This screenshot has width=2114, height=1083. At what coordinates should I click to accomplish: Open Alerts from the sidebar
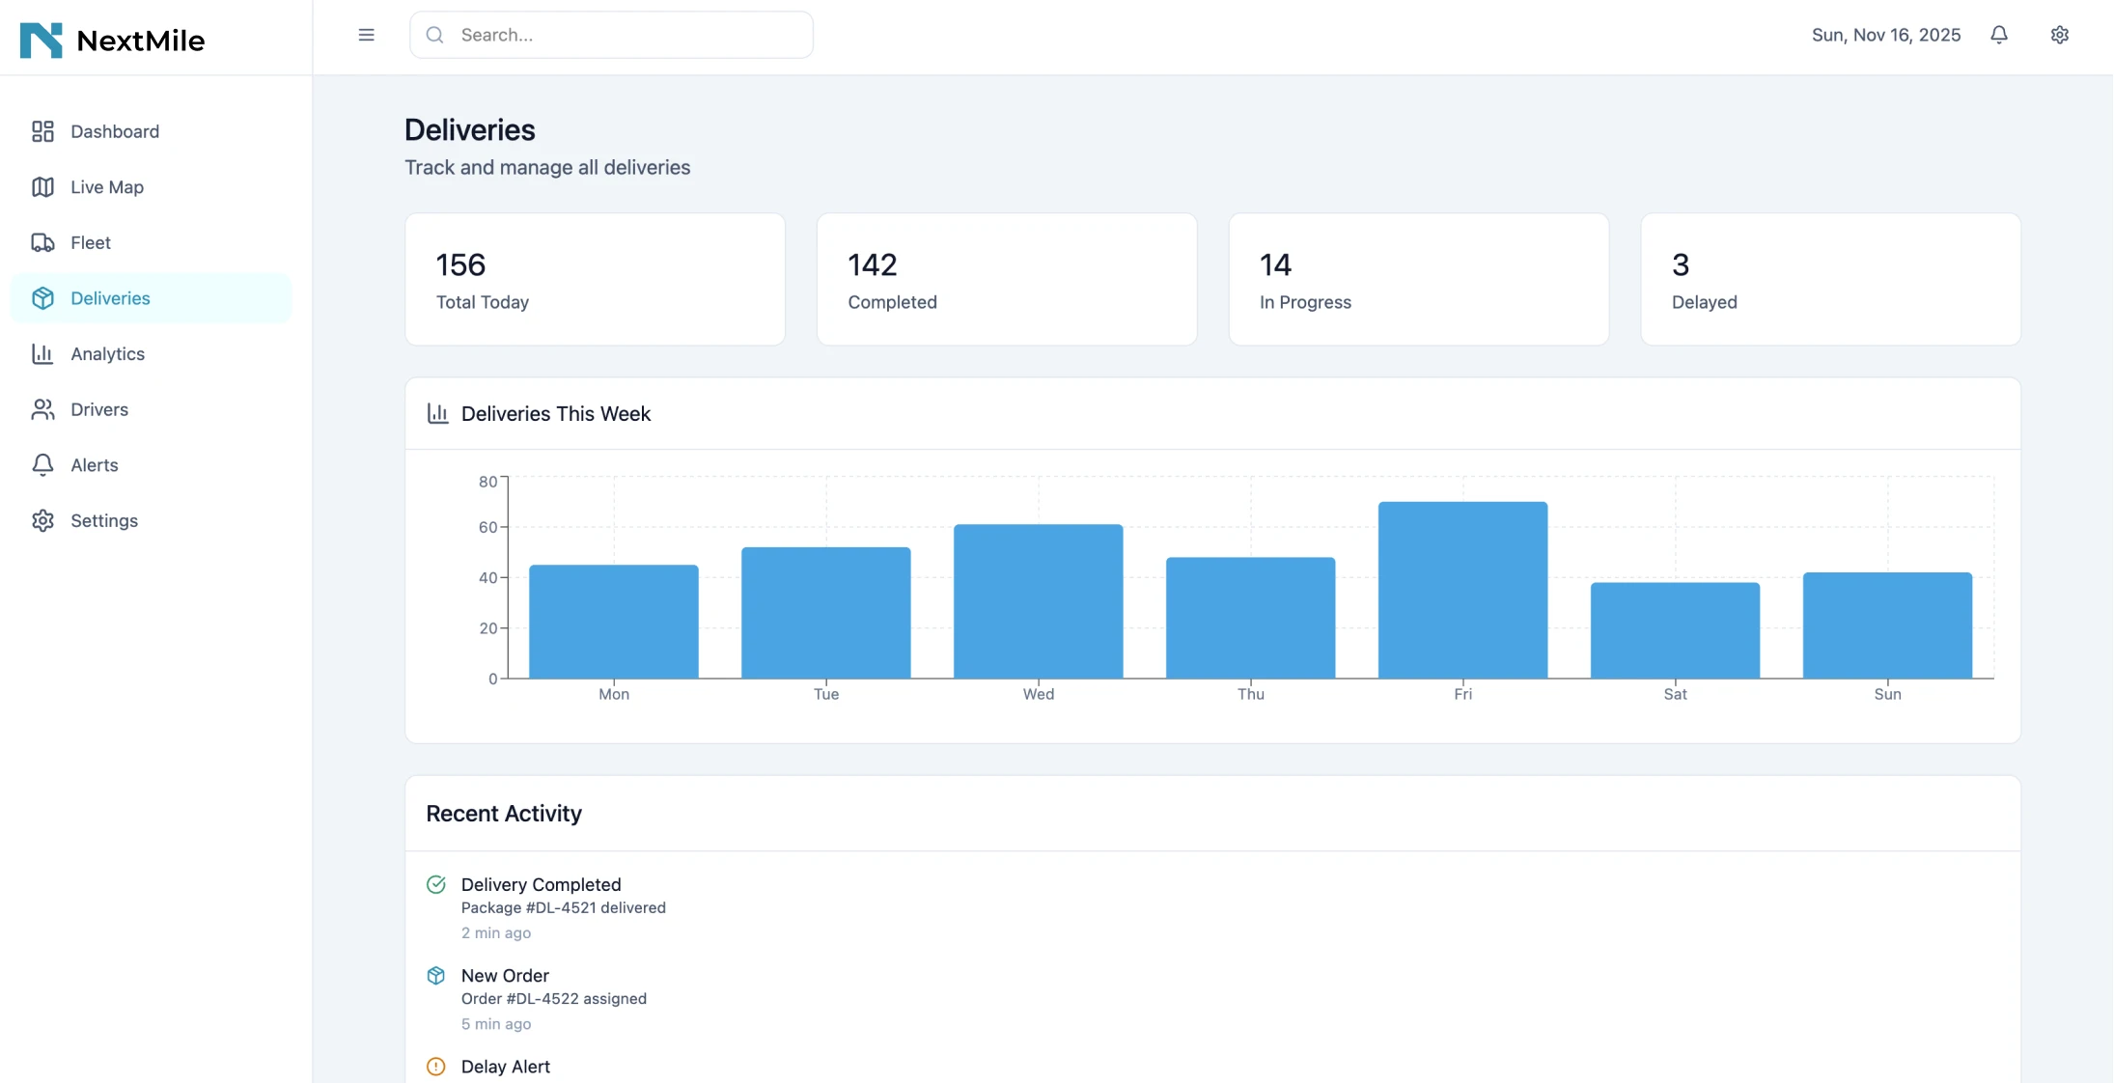coord(94,465)
